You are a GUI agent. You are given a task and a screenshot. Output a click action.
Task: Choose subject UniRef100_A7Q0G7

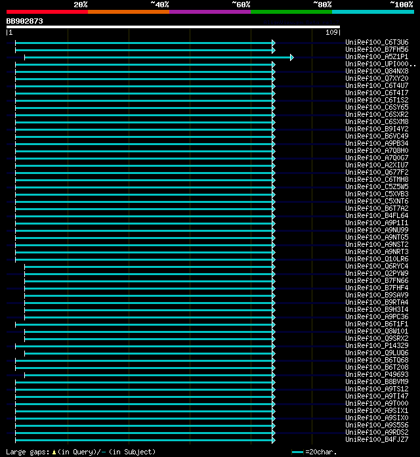click(377, 158)
